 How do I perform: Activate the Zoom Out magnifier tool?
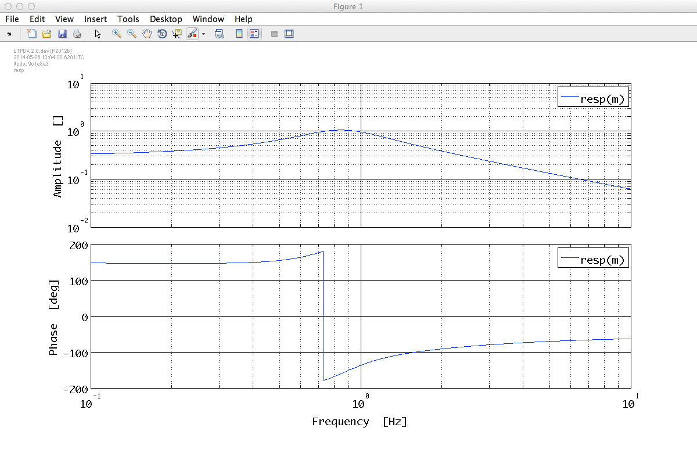pyautogui.click(x=132, y=34)
